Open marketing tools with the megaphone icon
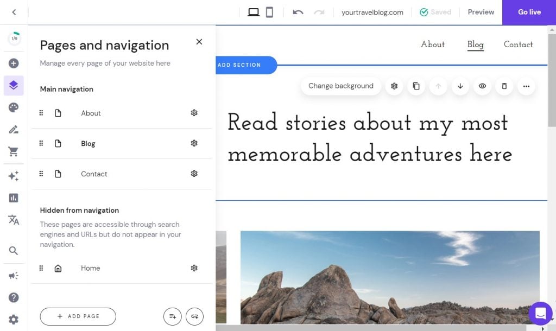 (14, 275)
